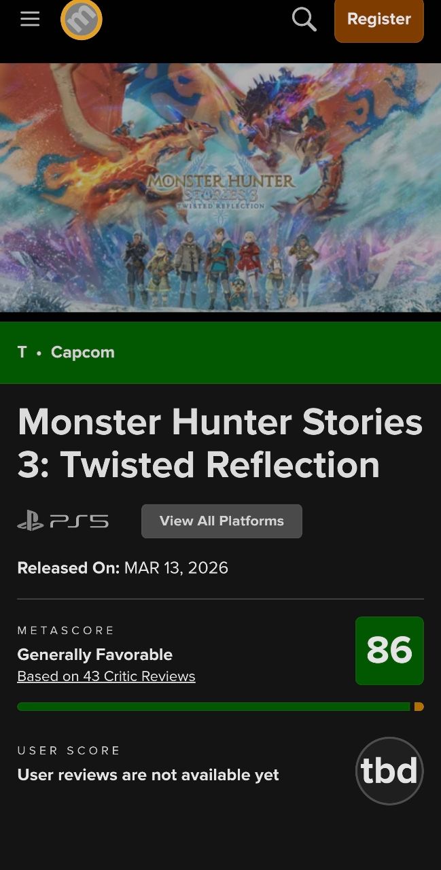This screenshot has height=870, width=441.
Task: Open the Based on 43 Critic Reviews link
Action: click(x=106, y=676)
